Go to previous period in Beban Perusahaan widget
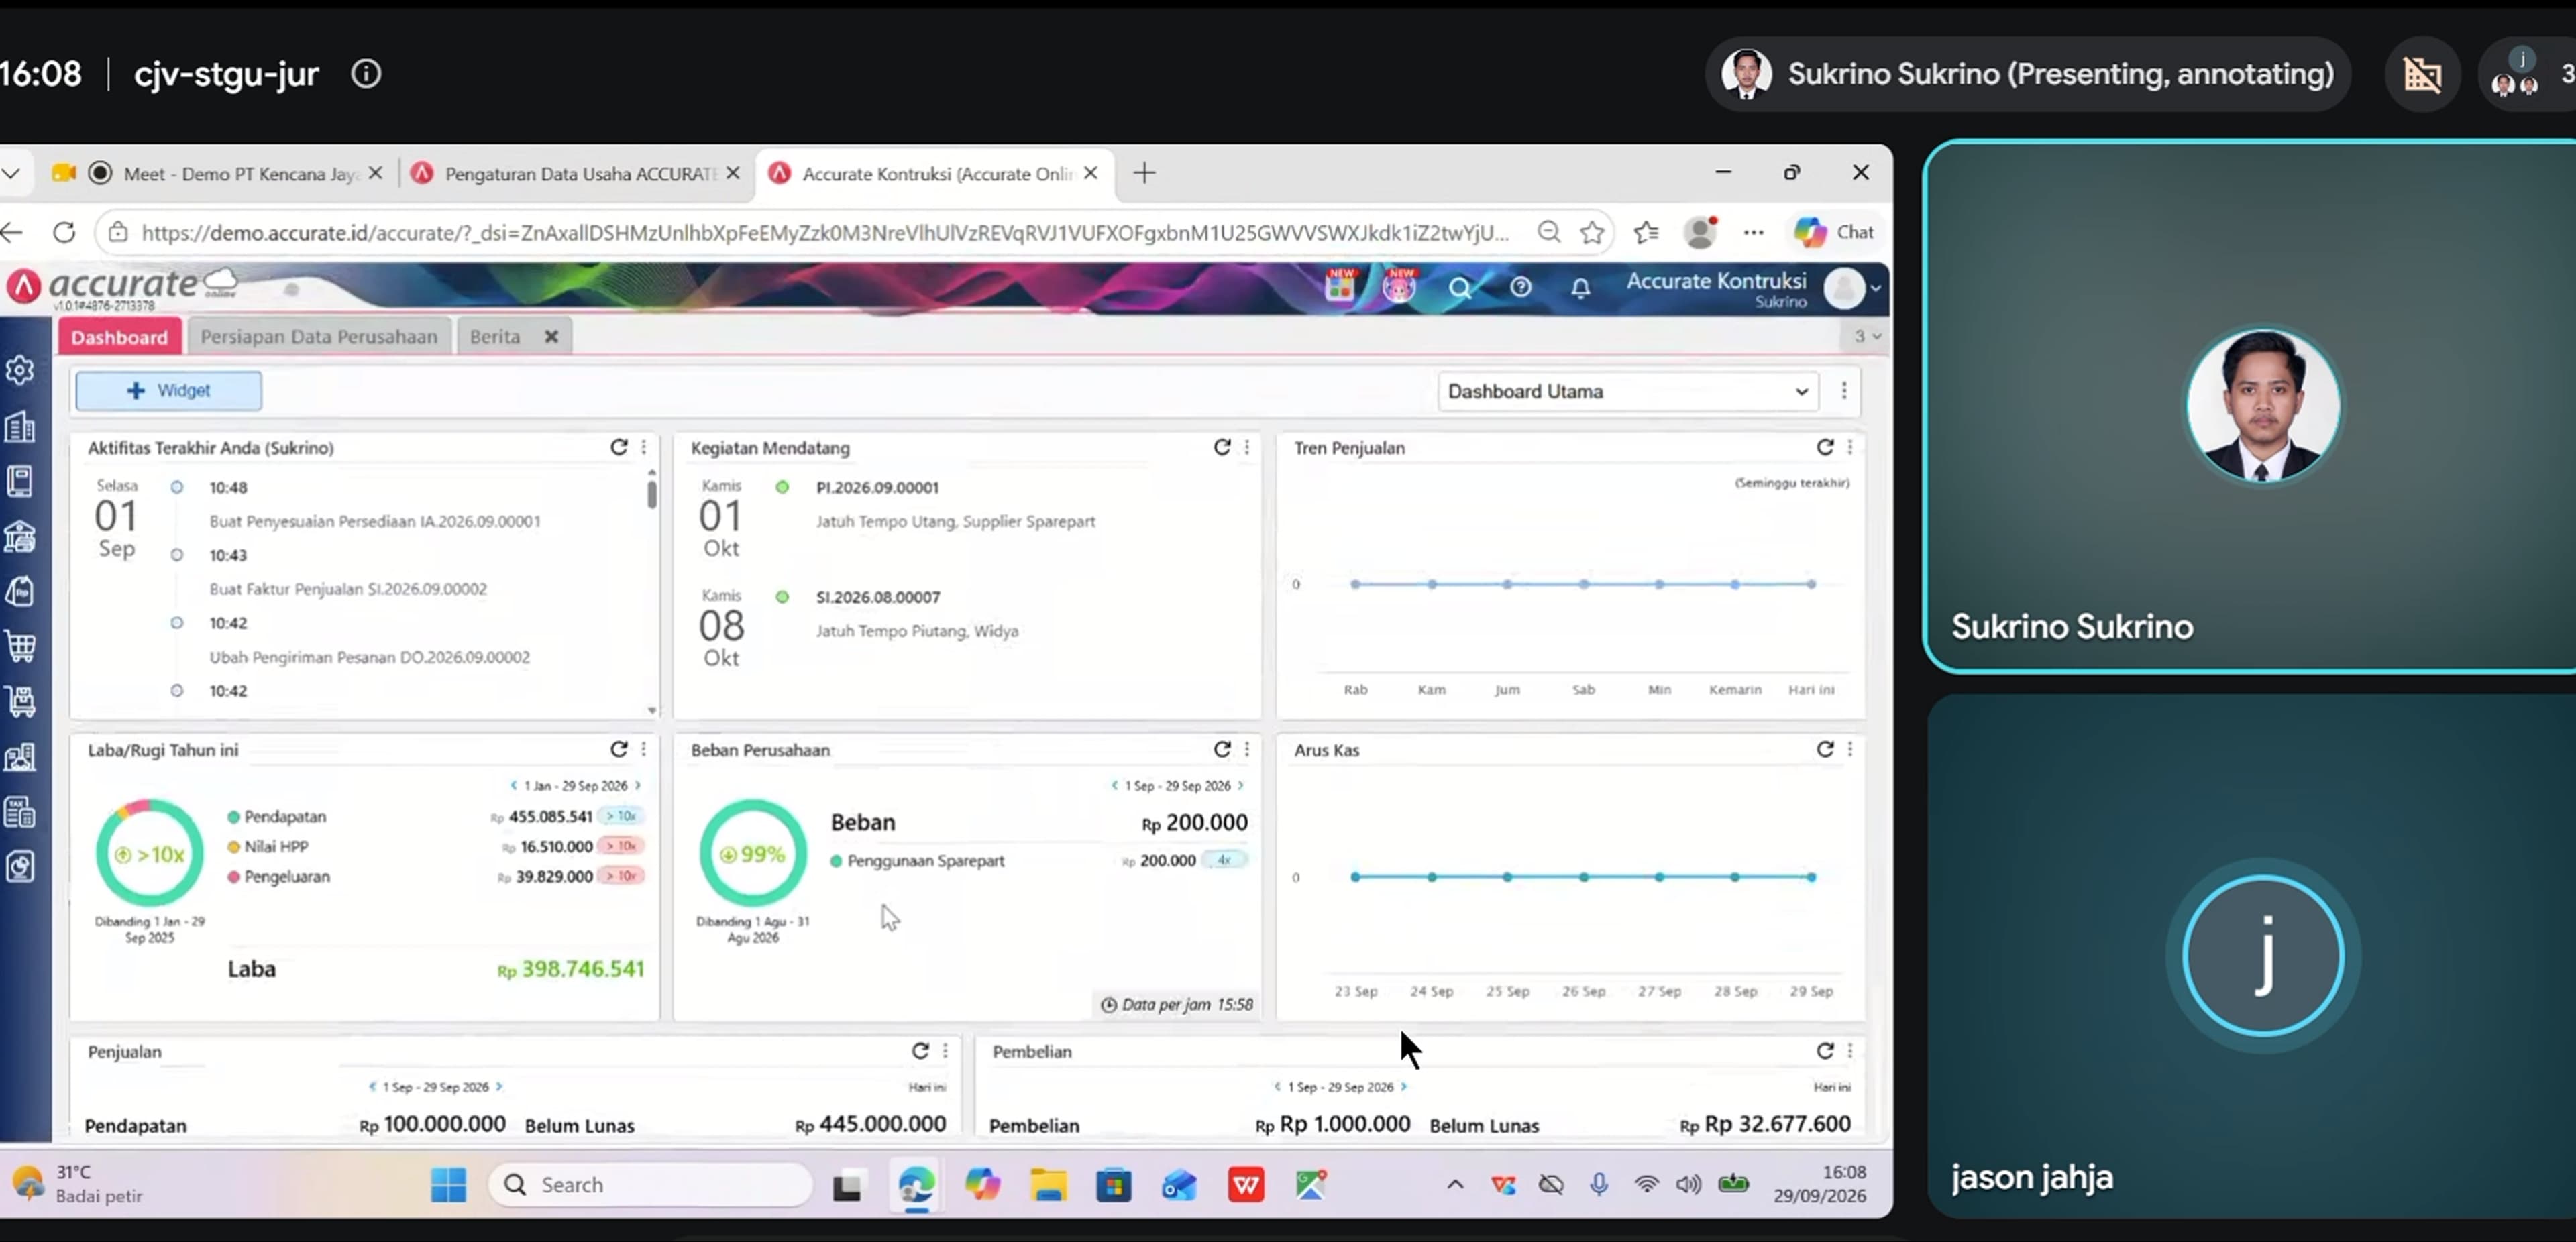Viewport: 2576px width, 1242px height. pyautogui.click(x=1114, y=785)
